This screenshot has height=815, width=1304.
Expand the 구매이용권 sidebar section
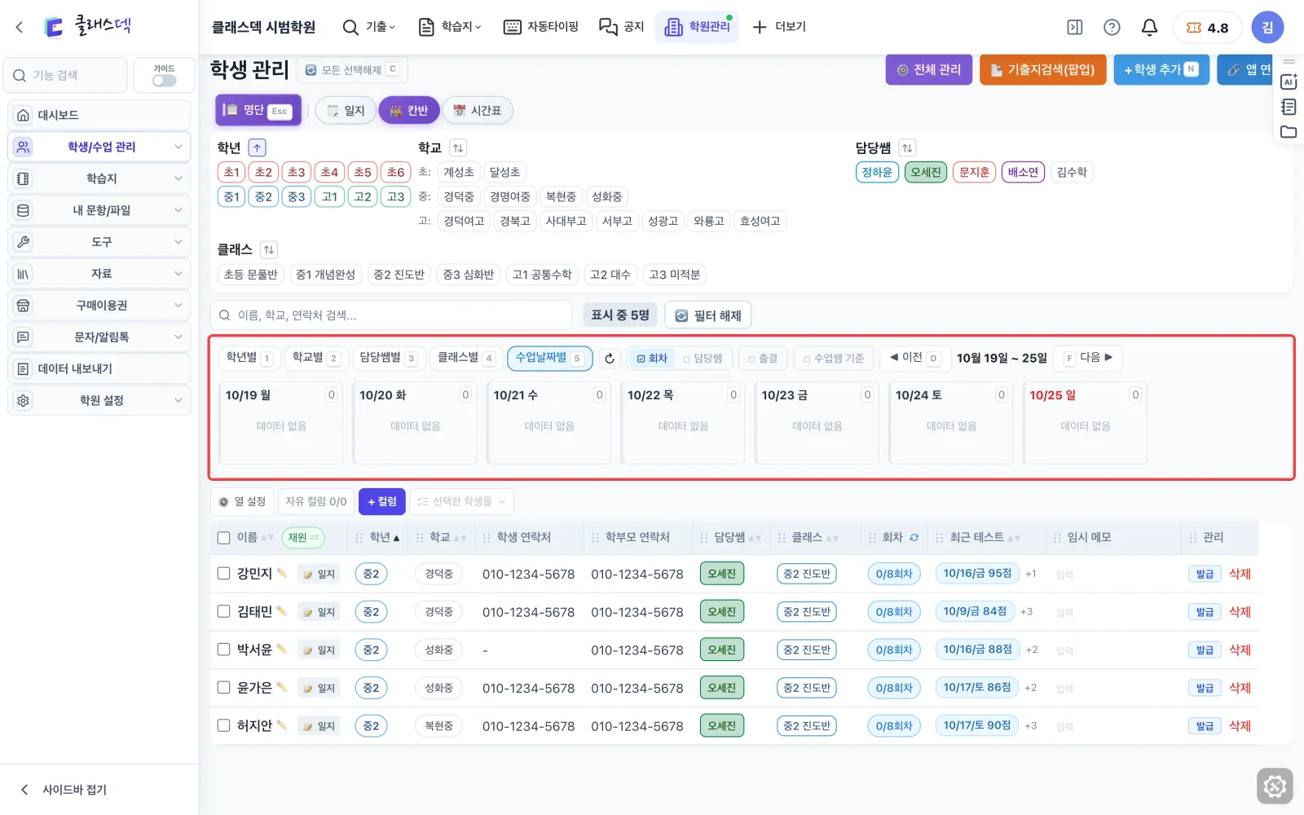click(99, 306)
